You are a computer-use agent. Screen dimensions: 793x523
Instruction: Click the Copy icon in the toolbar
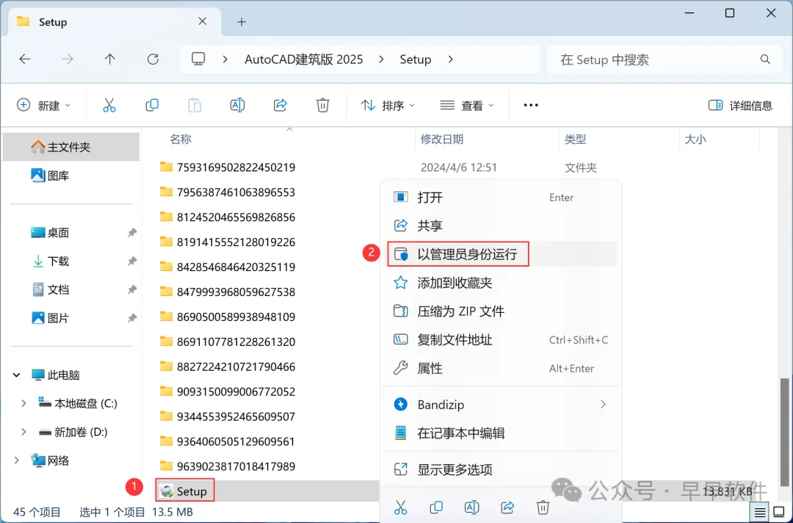(152, 105)
